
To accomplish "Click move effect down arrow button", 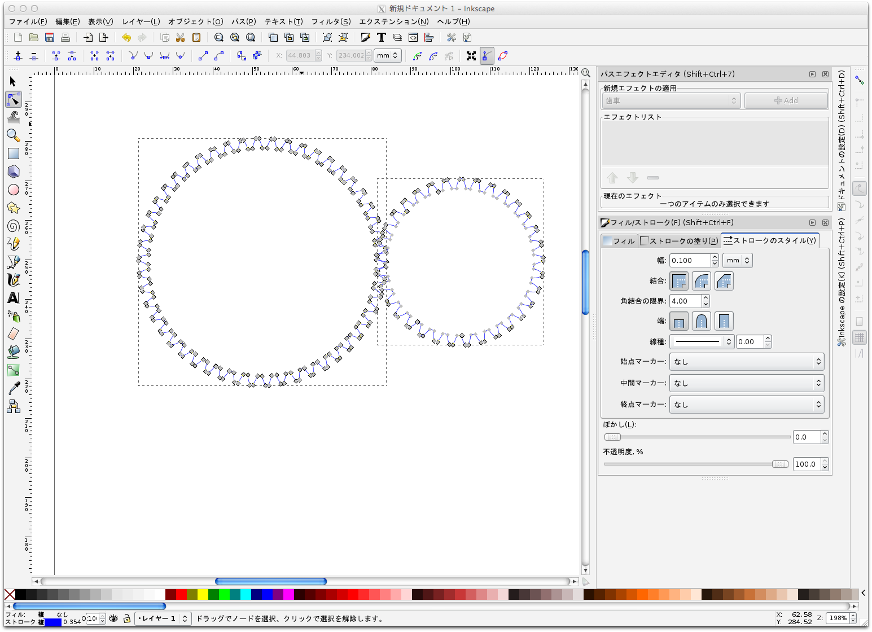I will point(633,178).
